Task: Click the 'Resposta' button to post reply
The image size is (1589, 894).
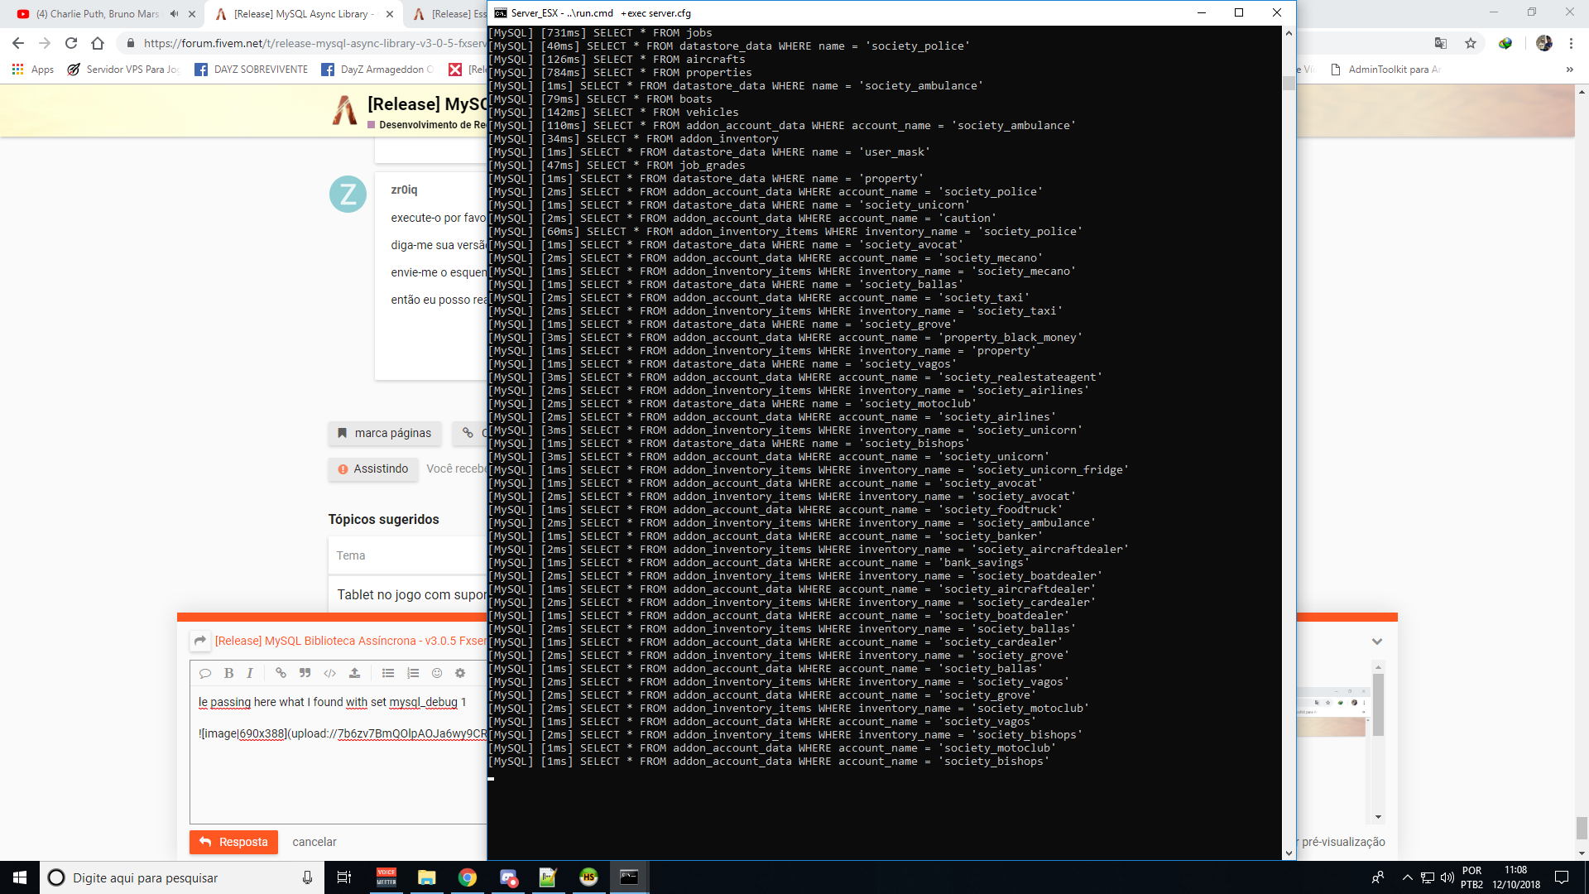Action: tap(234, 842)
